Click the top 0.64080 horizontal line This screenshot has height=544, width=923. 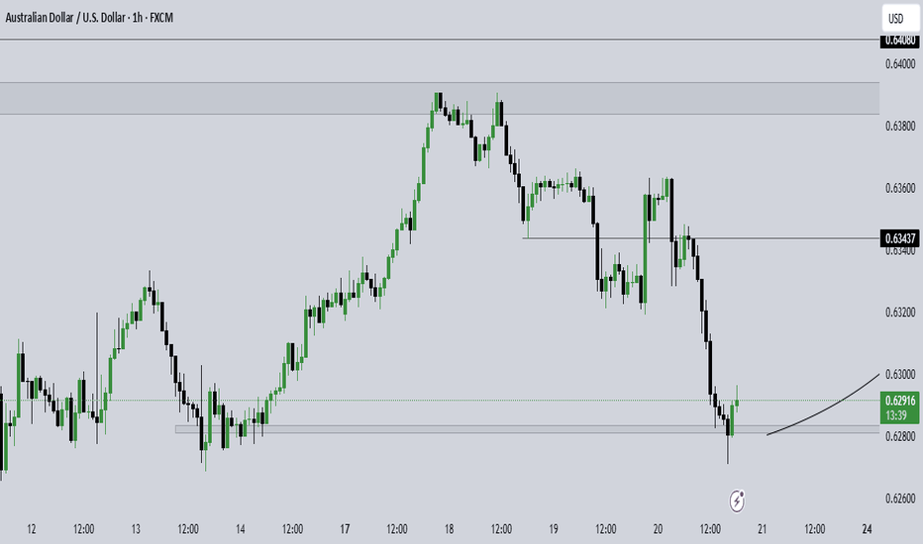(x=440, y=40)
